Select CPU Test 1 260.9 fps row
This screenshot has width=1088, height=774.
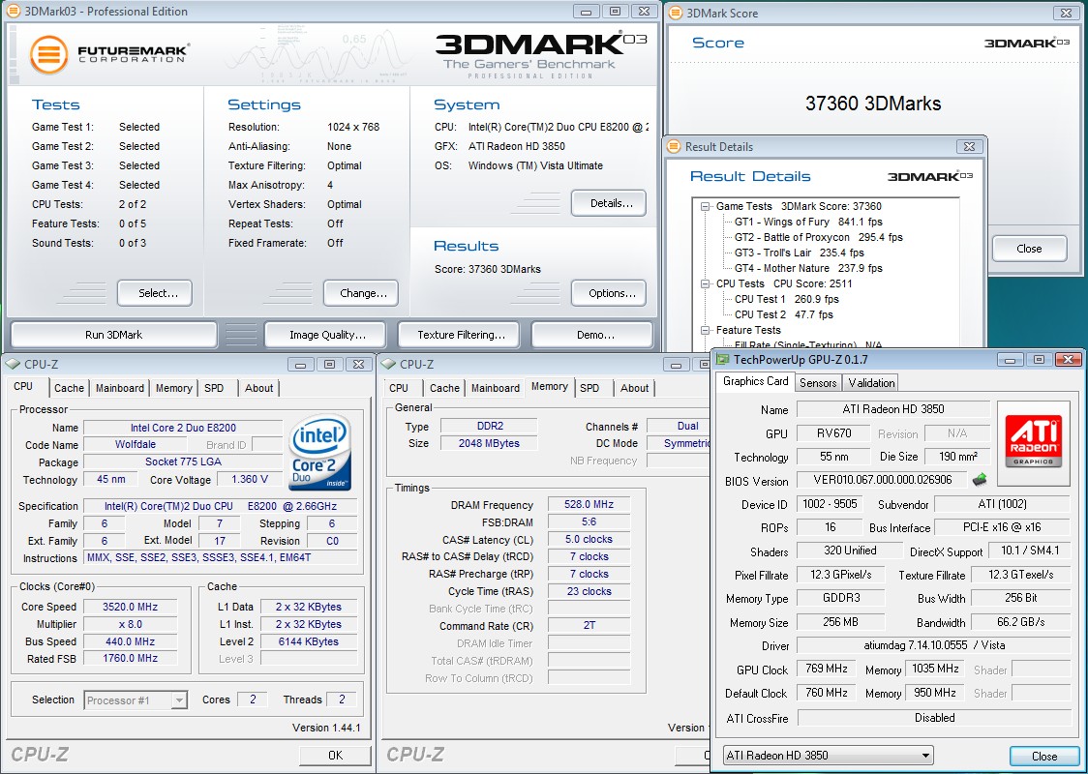point(786,299)
